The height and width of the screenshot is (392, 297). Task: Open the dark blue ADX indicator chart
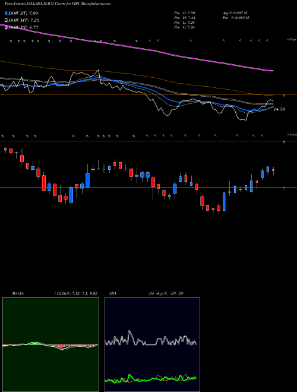(152, 344)
